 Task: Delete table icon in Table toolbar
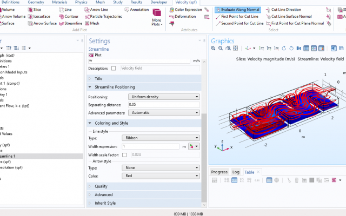[x=297, y=180]
